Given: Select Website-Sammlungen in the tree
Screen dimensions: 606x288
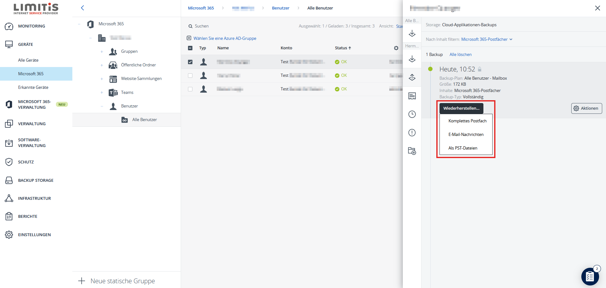Looking at the screenshot, I should pyautogui.click(x=141, y=79).
